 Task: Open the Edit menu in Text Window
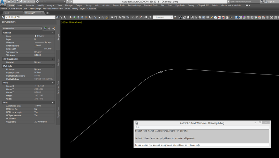pos(138,127)
